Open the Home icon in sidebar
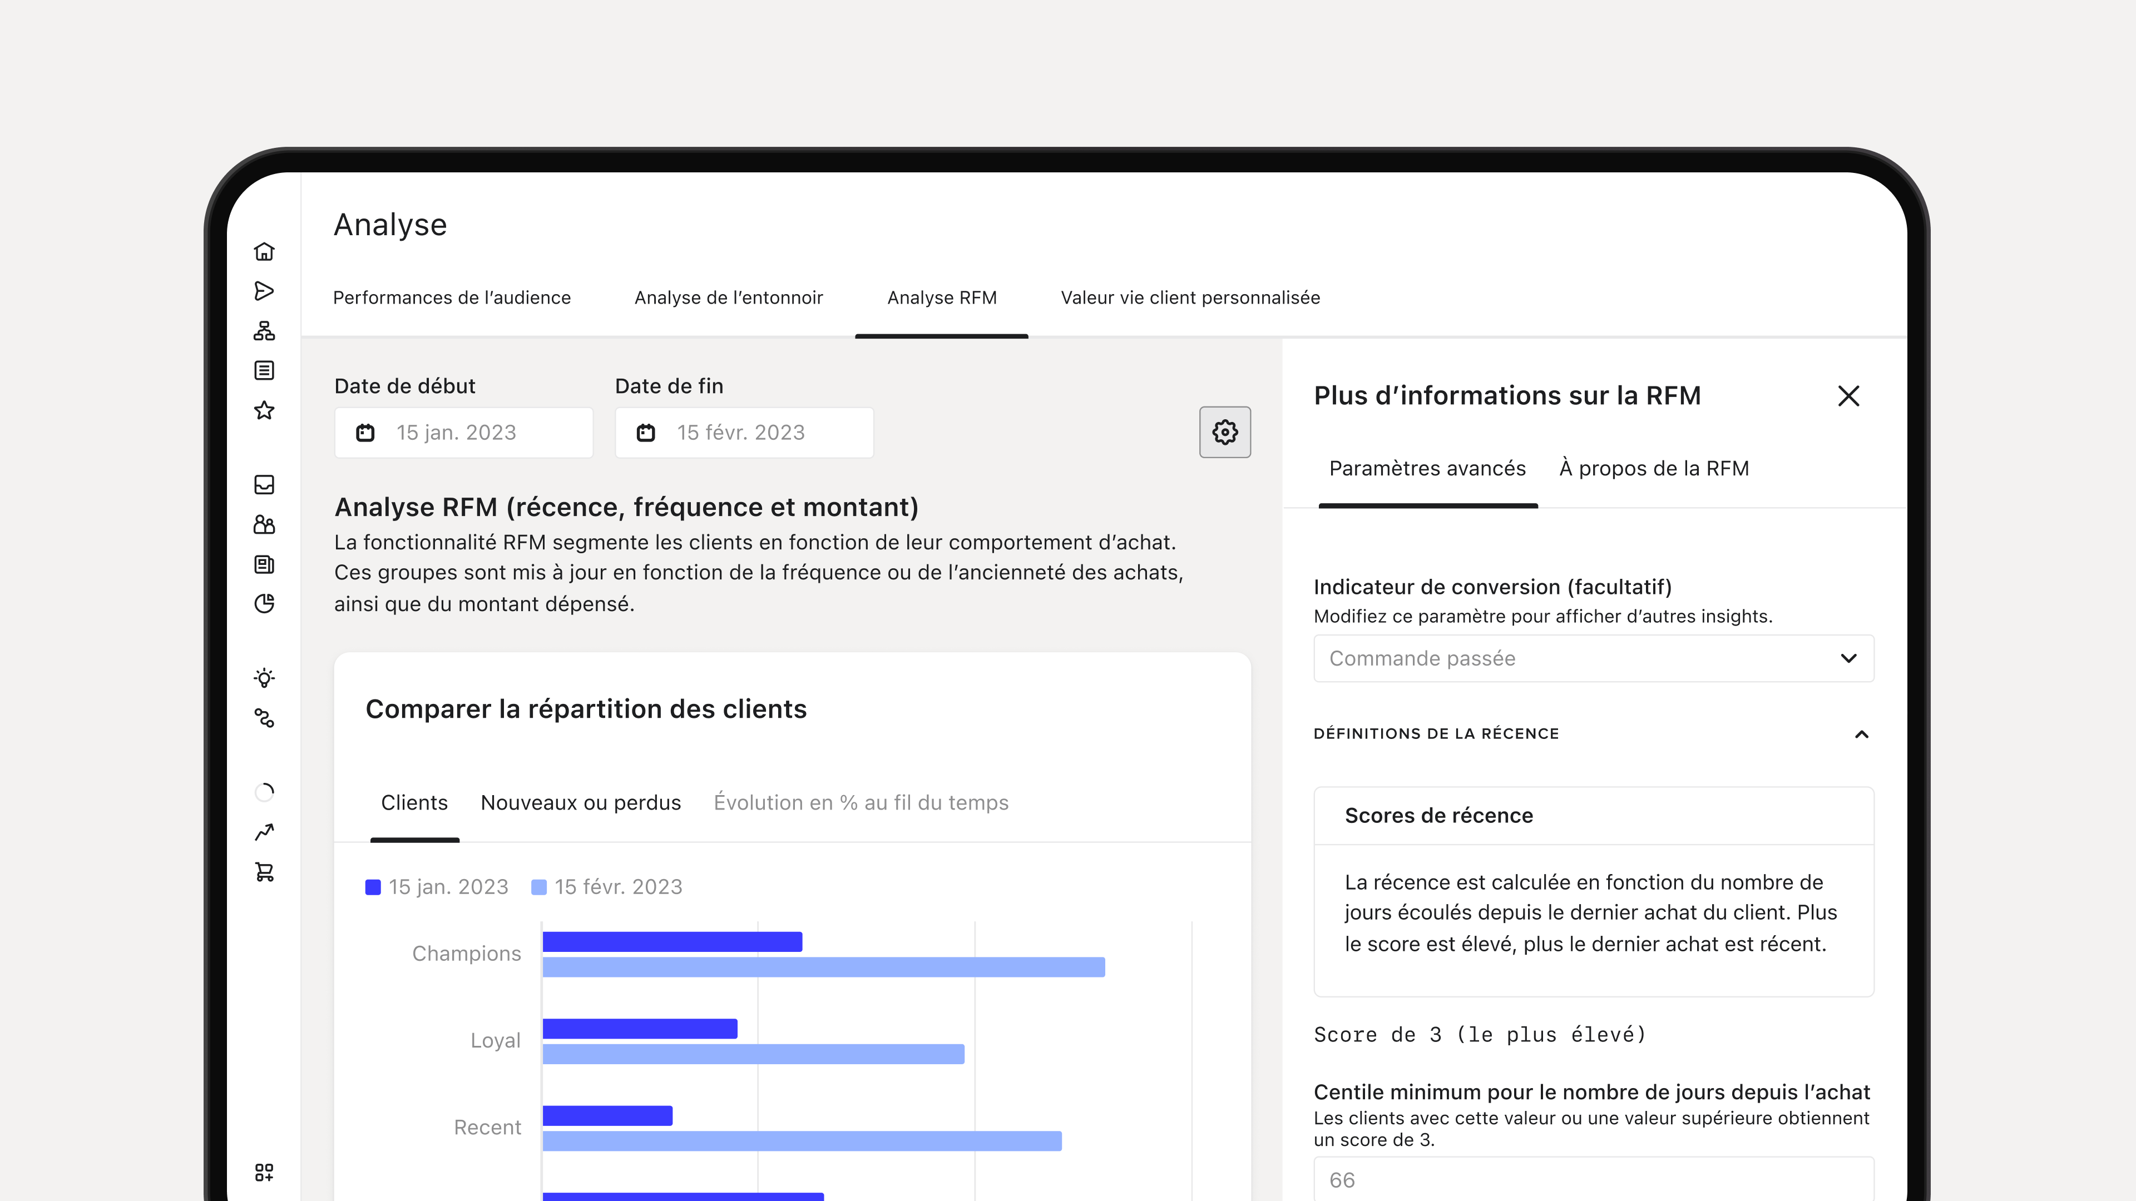2136x1201 pixels. tap(264, 251)
